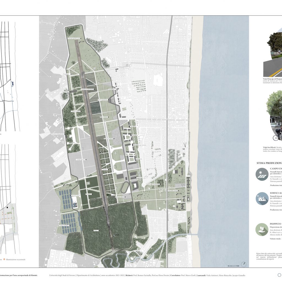Click the STIMA PRODUZIONE section heading

tap(269, 163)
